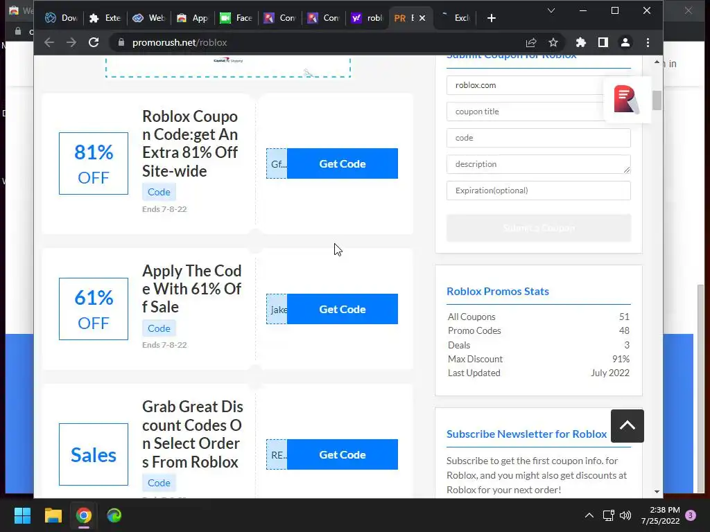Click the lock icon beside promorush.net URL
This screenshot has height=532, width=710.
pos(121,42)
